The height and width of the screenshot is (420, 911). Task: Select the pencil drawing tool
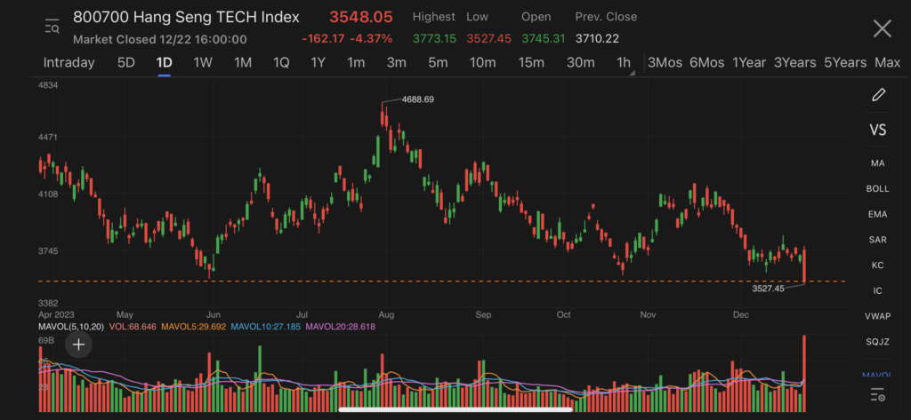click(x=878, y=95)
